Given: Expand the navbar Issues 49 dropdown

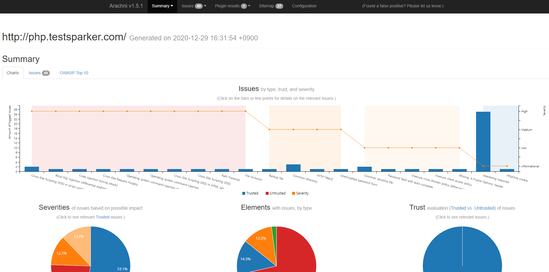Looking at the screenshot, I should pos(194,6).
